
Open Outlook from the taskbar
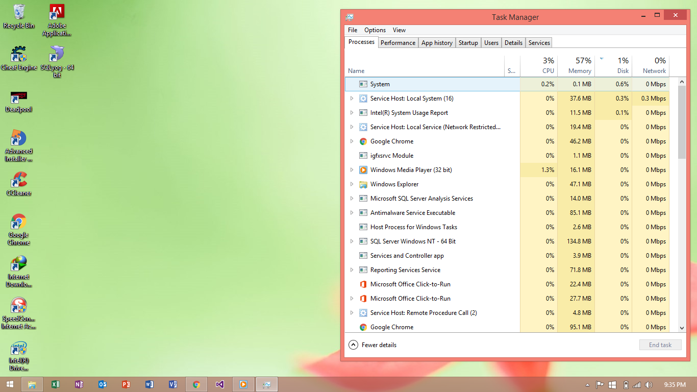tap(103, 384)
